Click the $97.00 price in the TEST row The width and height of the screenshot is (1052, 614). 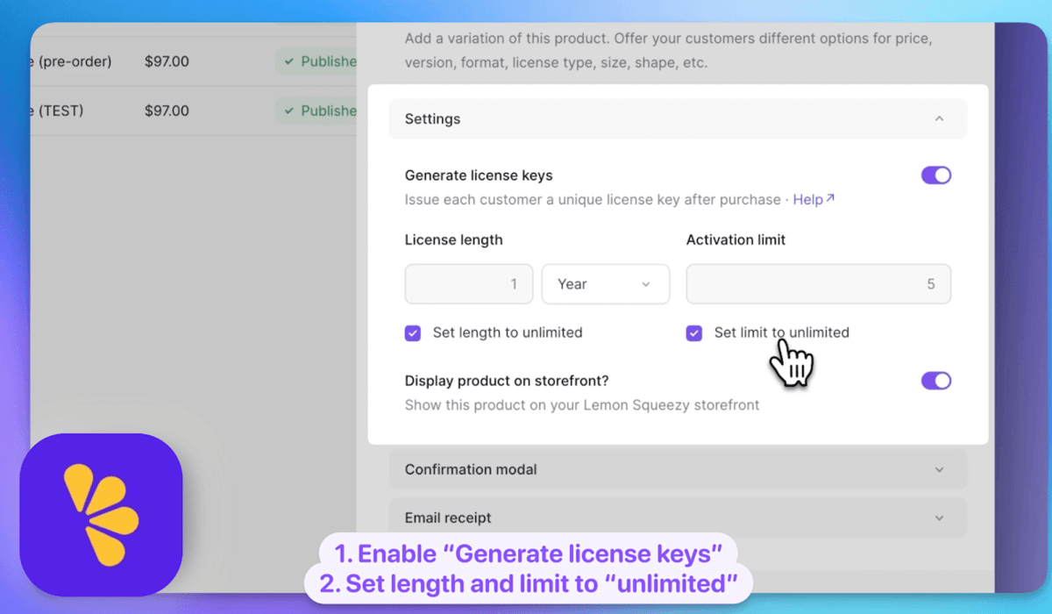click(x=167, y=111)
